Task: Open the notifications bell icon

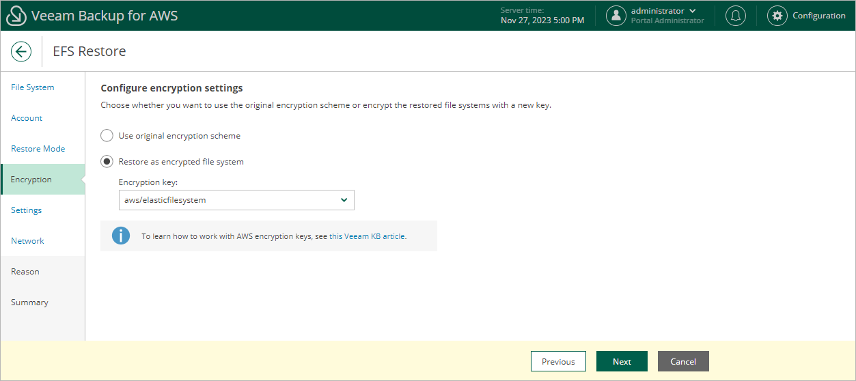Action: pyautogui.click(x=736, y=16)
